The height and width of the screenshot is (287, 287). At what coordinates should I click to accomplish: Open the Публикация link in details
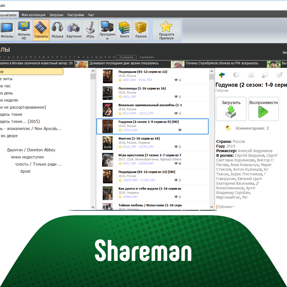[226, 207]
